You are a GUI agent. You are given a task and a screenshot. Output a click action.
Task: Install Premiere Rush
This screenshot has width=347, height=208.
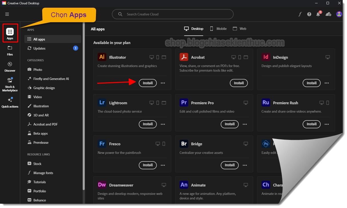click(x=312, y=124)
